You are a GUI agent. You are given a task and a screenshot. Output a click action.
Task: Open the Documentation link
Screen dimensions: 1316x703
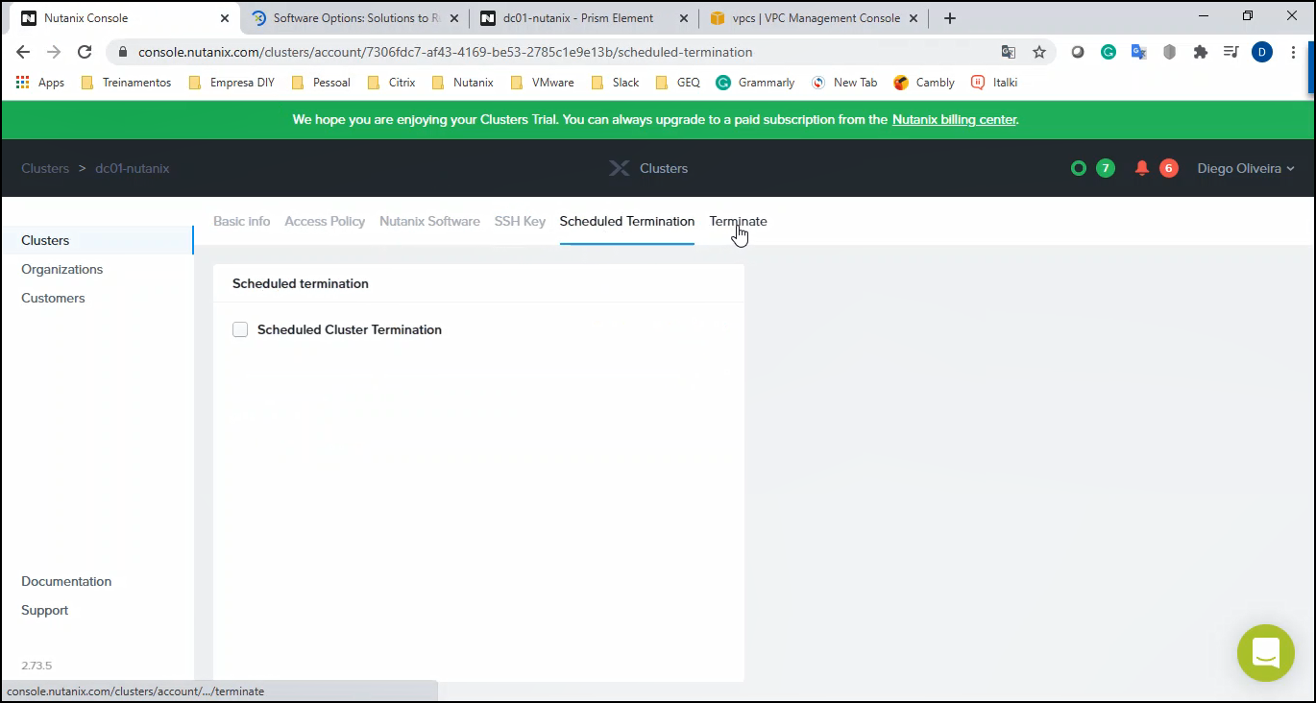66,581
